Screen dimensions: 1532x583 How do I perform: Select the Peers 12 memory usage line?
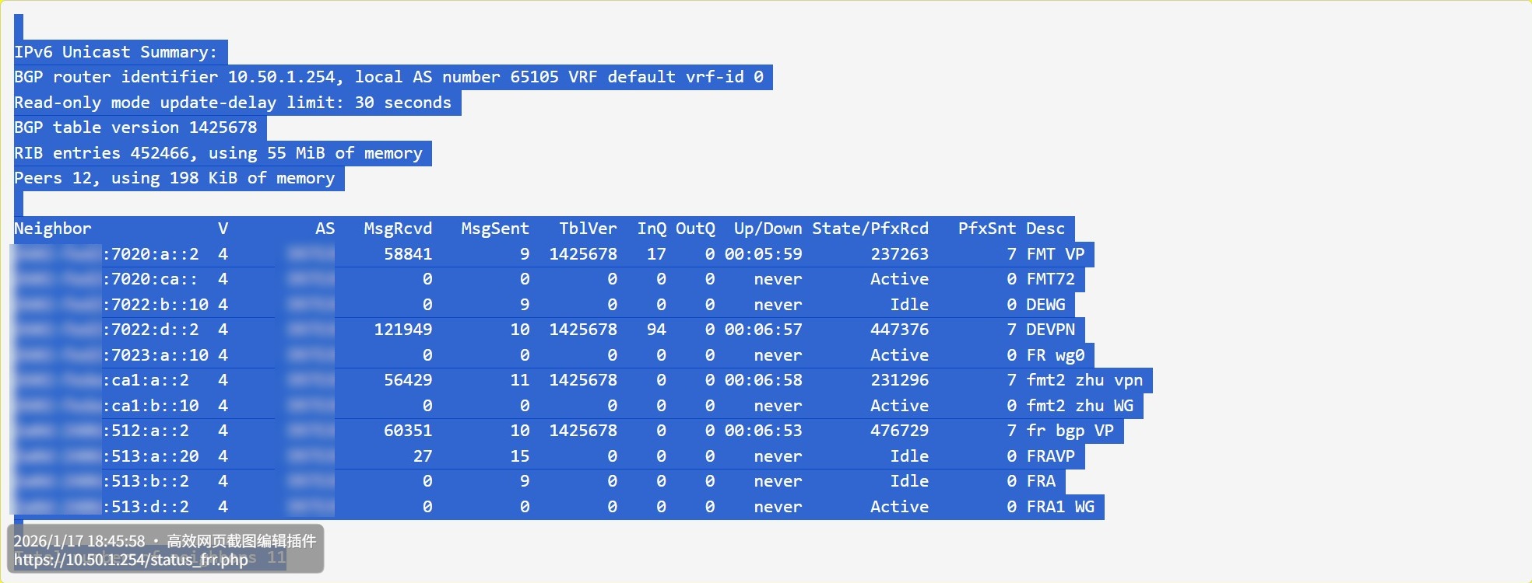[174, 178]
